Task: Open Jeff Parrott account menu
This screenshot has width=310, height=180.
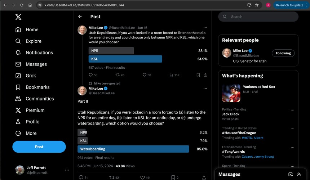Action: 67,170
